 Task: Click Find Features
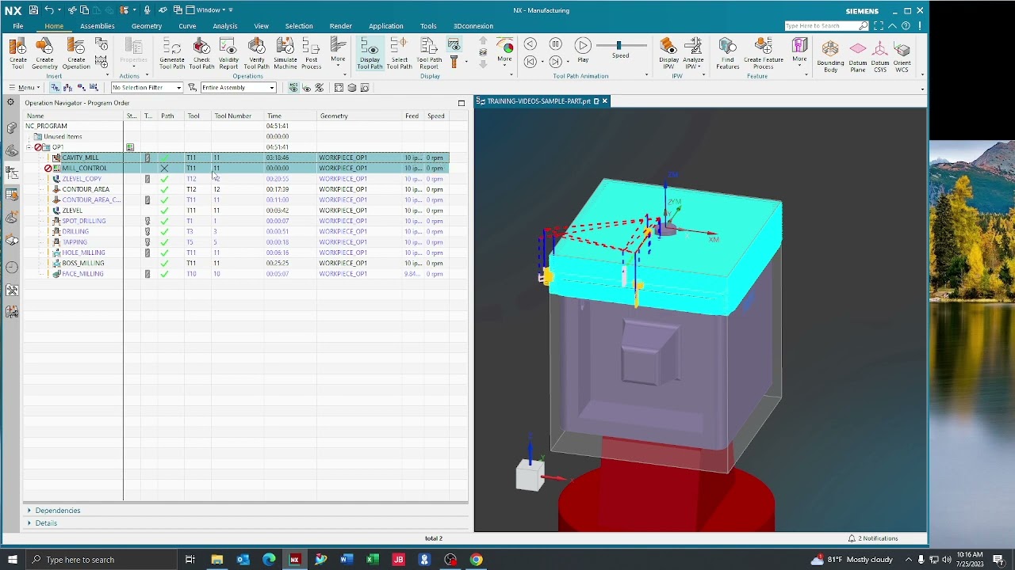pyautogui.click(x=728, y=53)
